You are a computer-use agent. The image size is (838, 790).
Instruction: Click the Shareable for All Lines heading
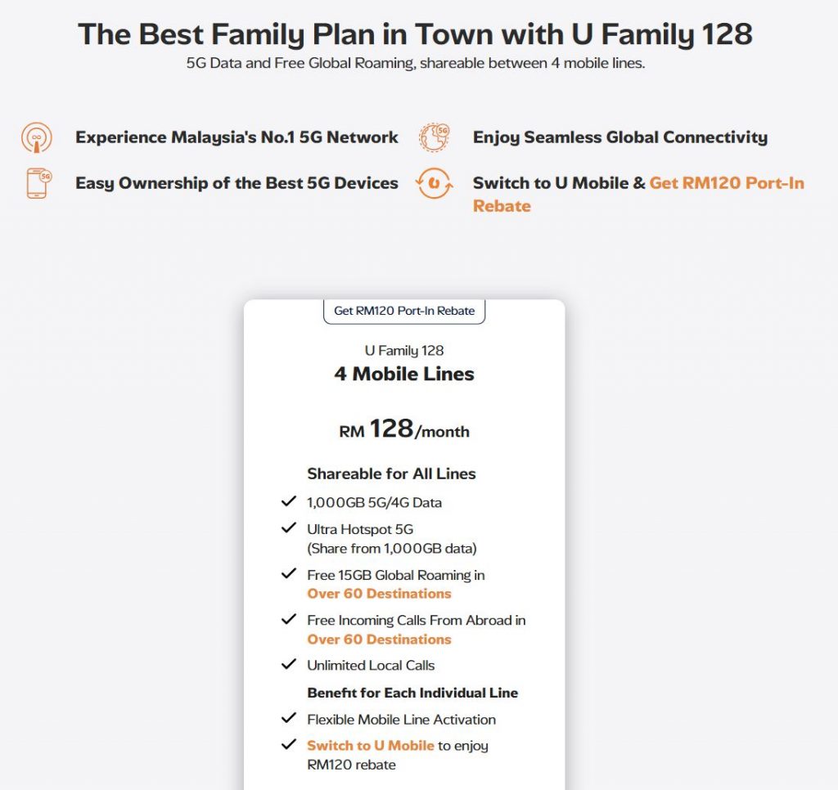pos(391,474)
